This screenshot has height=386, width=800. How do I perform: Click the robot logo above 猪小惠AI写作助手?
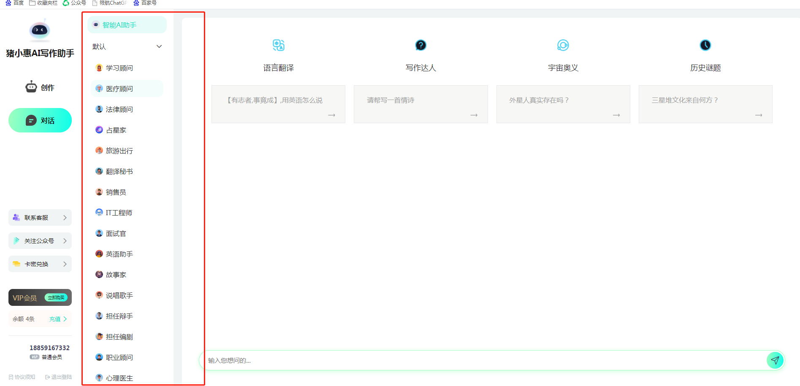(x=40, y=30)
